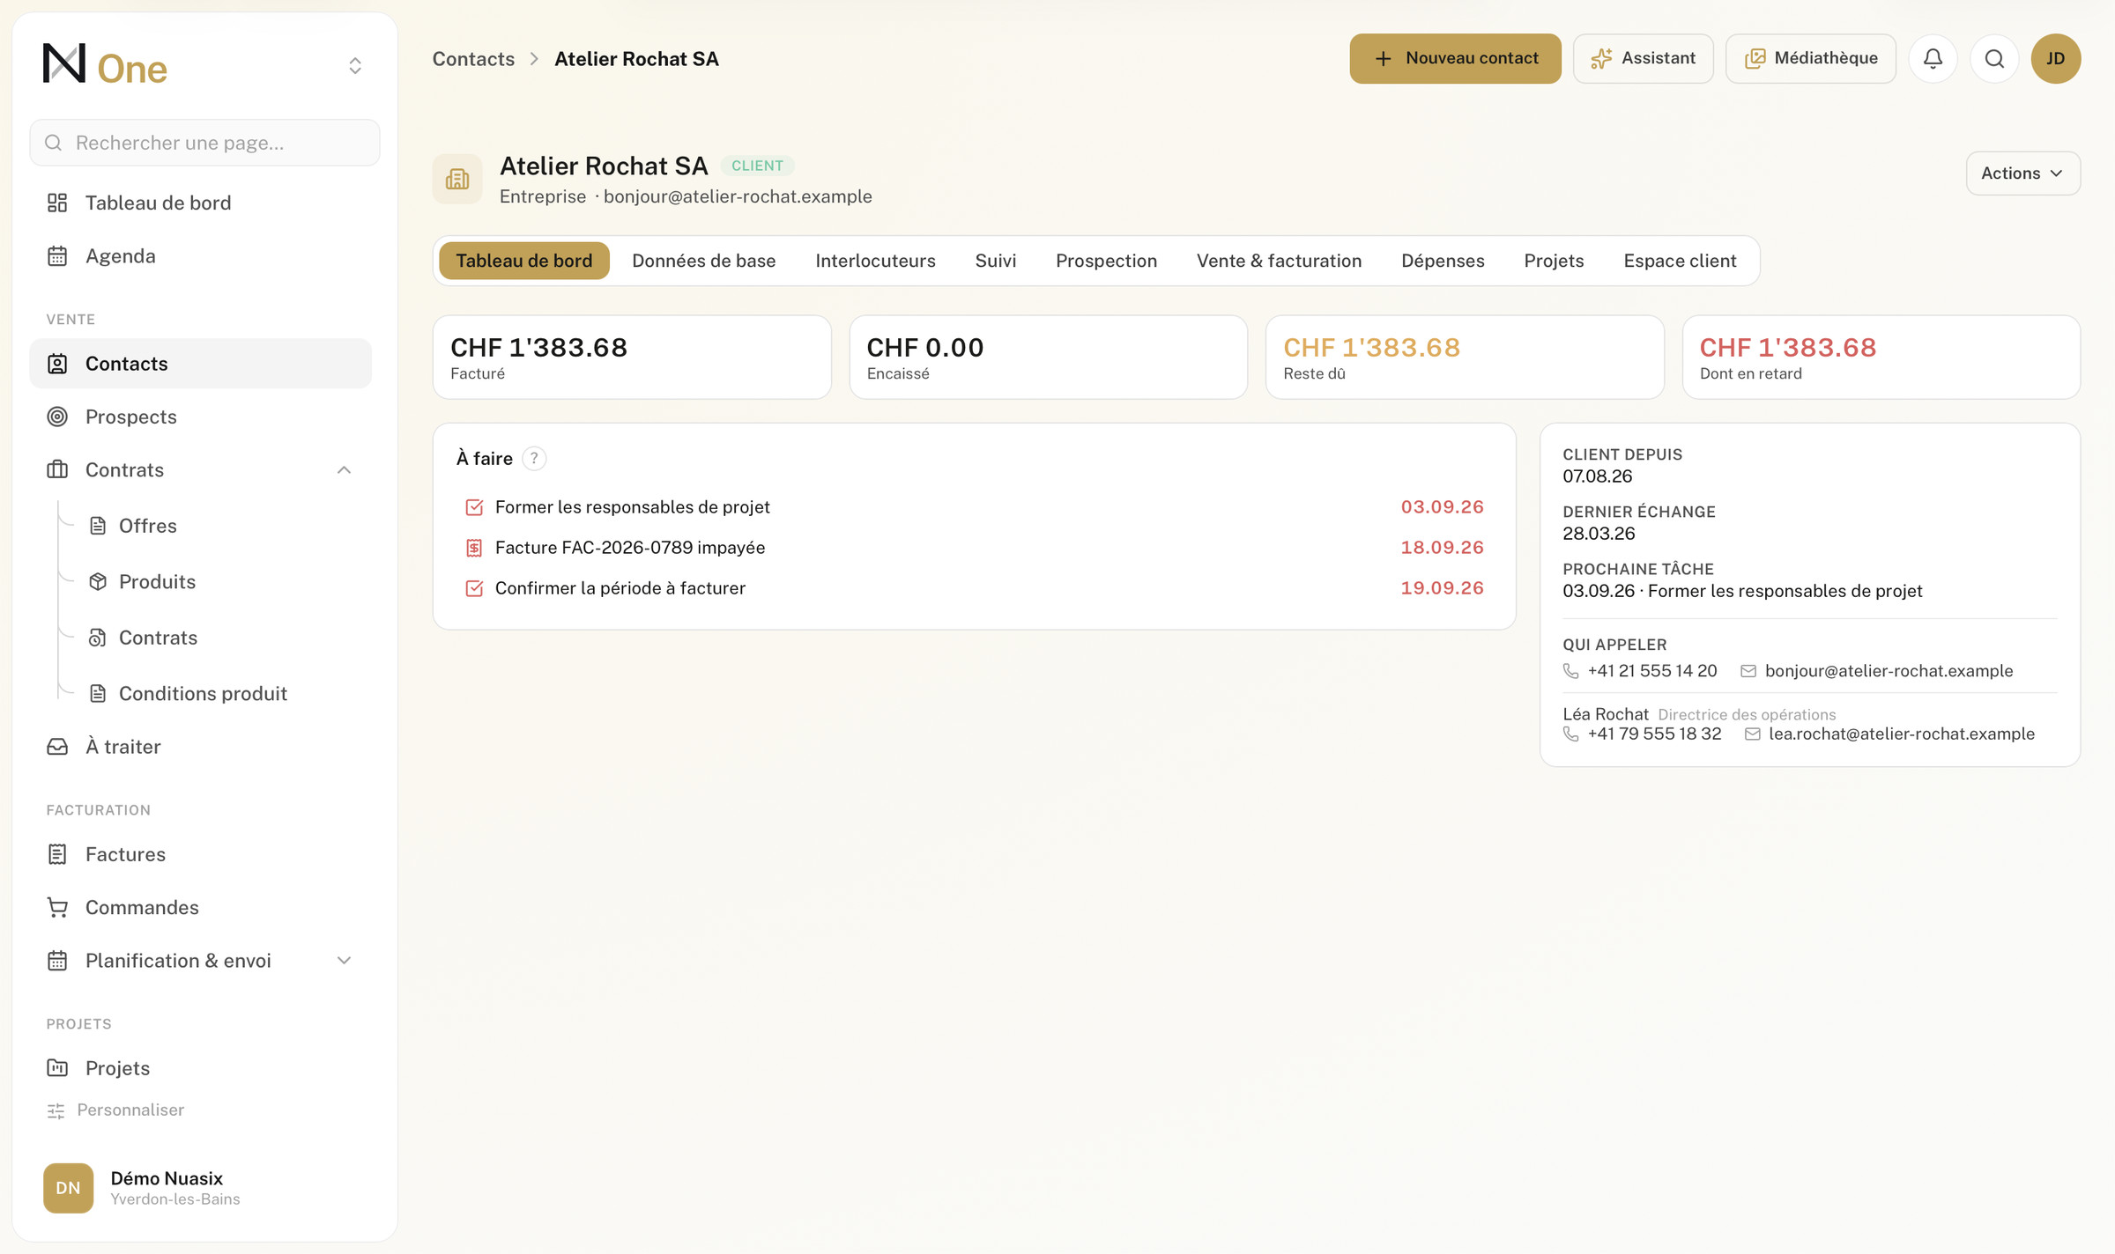
Task: Call +41 21 555 14 20 phone icon
Action: point(1570,671)
